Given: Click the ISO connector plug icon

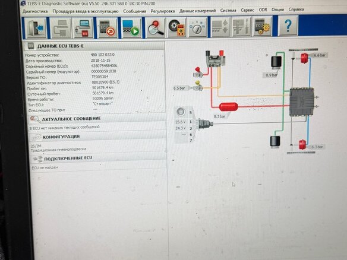Looking at the screenshot, I should pyautogui.click(x=205, y=124).
